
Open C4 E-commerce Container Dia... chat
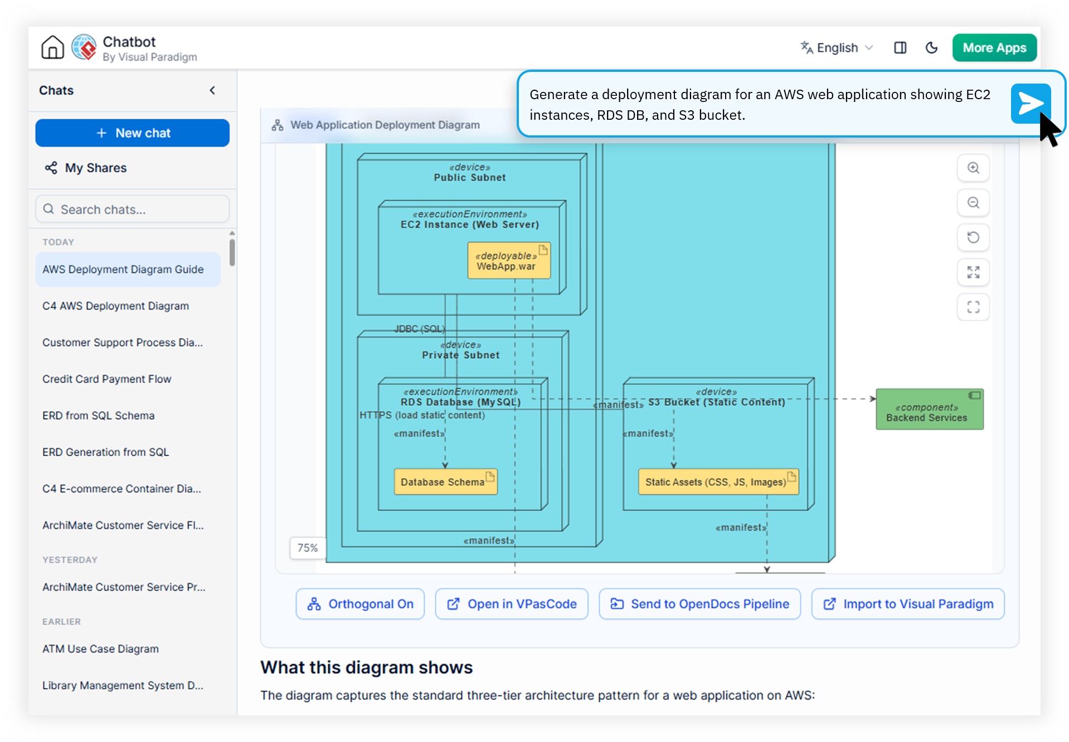128,489
